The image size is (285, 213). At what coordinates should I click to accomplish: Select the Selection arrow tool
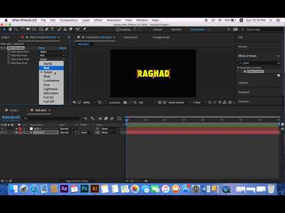(x=5, y=30)
